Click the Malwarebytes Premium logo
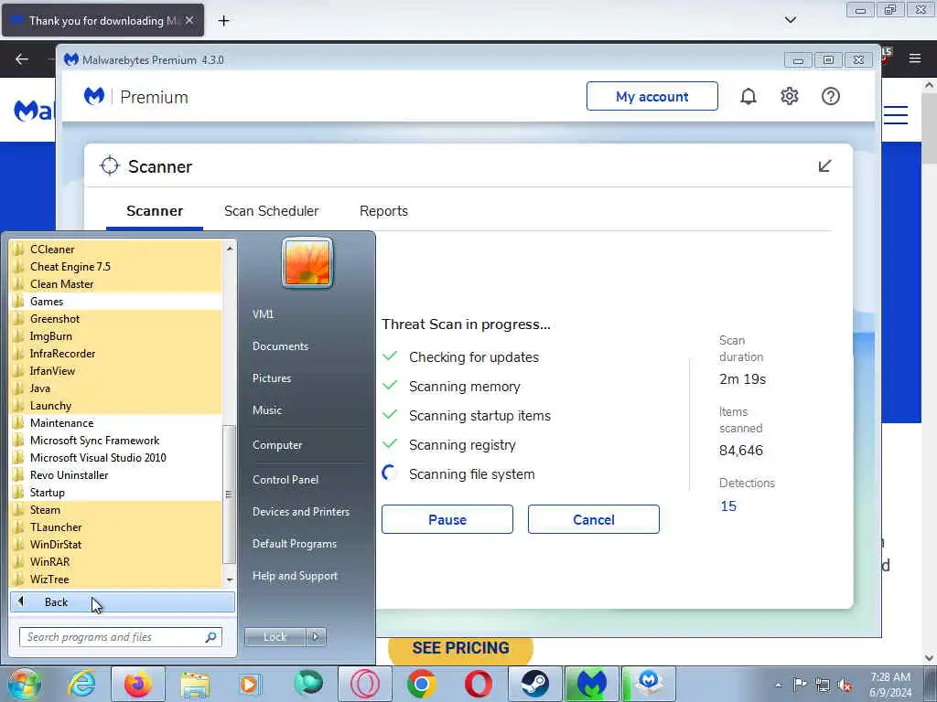This screenshot has height=702, width=937. point(94,96)
